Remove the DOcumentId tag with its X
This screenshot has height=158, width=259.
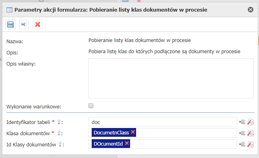pyautogui.click(x=126, y=143)
